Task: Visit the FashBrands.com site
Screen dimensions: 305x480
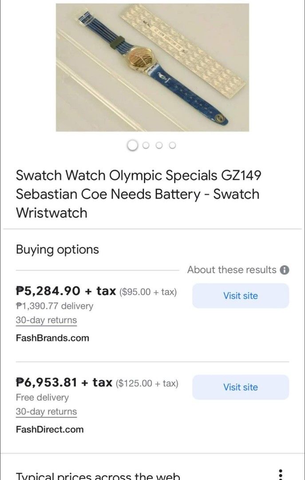Action: point(240,296)
